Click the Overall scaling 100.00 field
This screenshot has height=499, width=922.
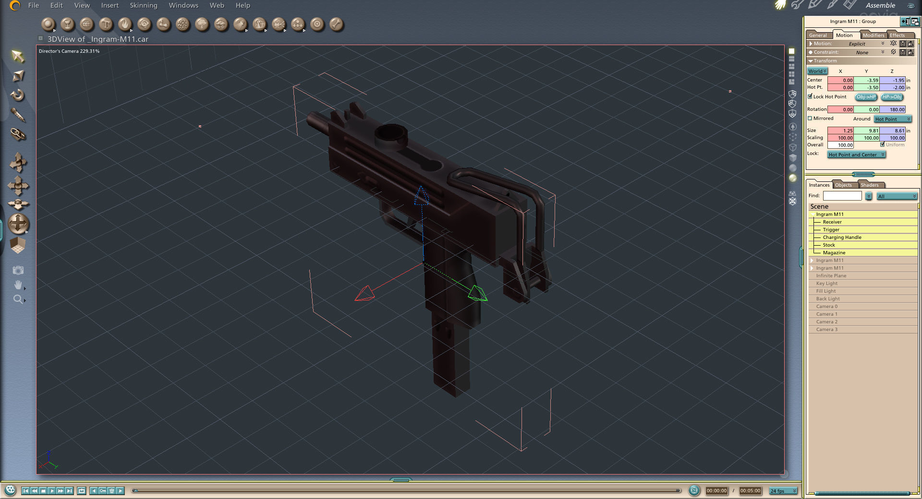pos(840,145)
